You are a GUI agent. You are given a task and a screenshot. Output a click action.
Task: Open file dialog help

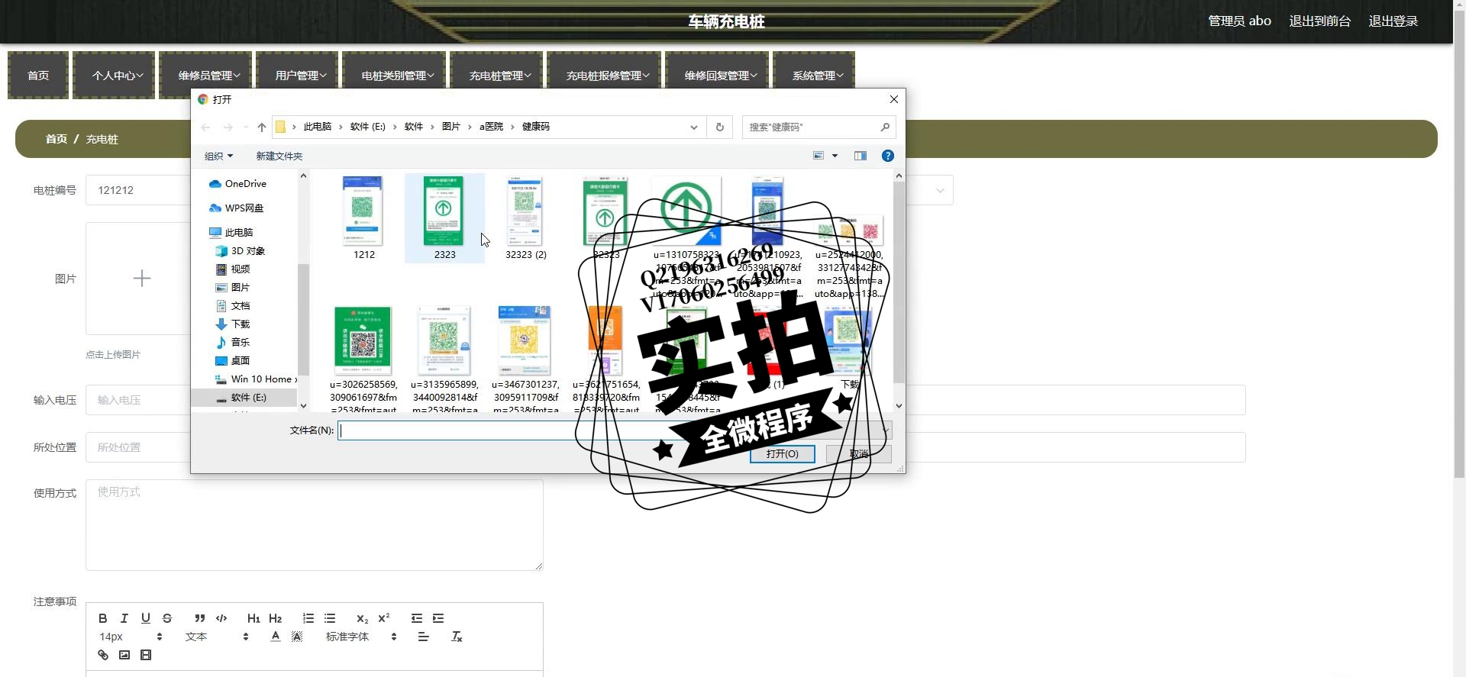pos(887,156)
